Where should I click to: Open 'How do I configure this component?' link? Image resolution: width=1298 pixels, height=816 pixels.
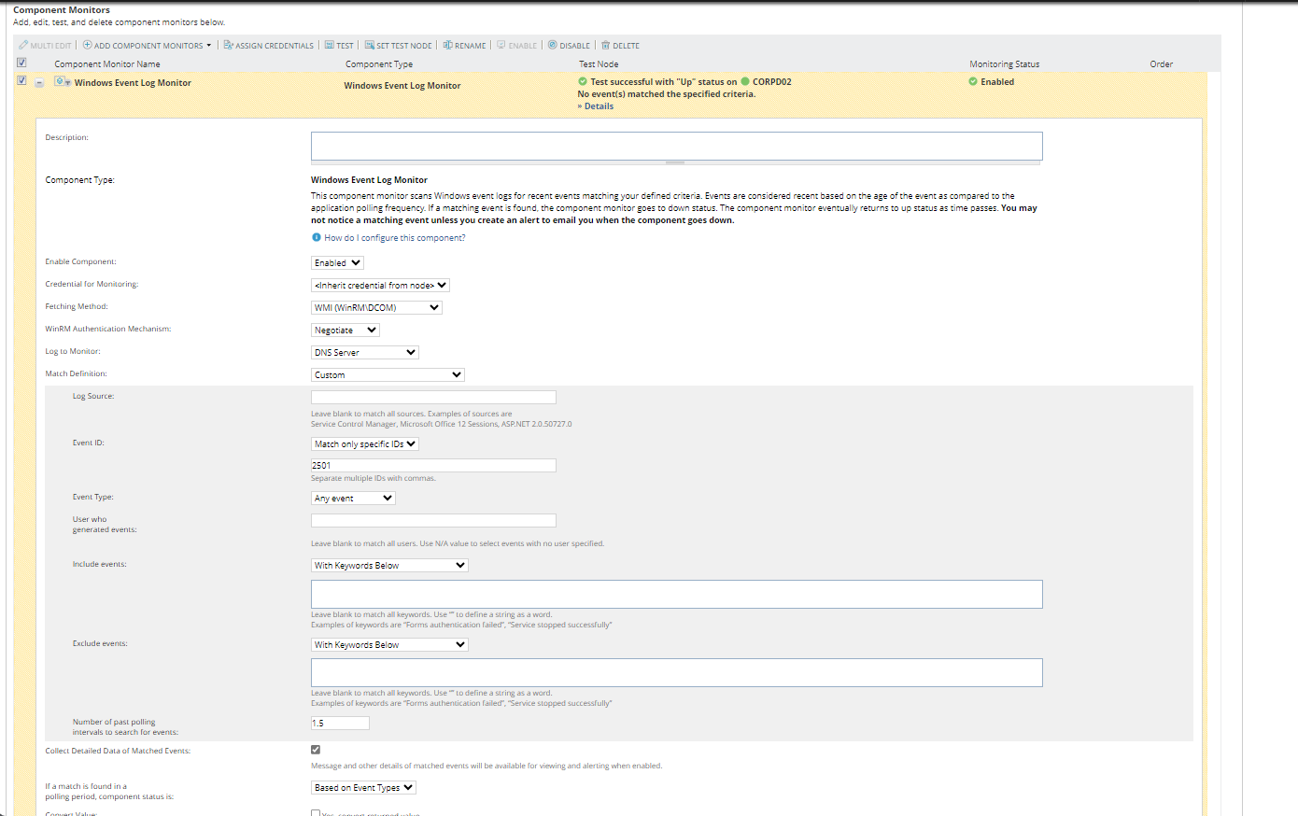pos(395,238)
